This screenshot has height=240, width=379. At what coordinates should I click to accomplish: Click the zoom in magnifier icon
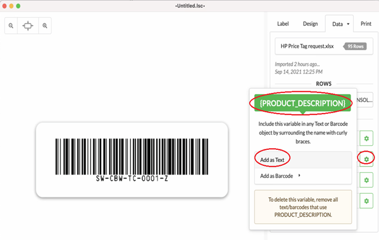[45, 26]
